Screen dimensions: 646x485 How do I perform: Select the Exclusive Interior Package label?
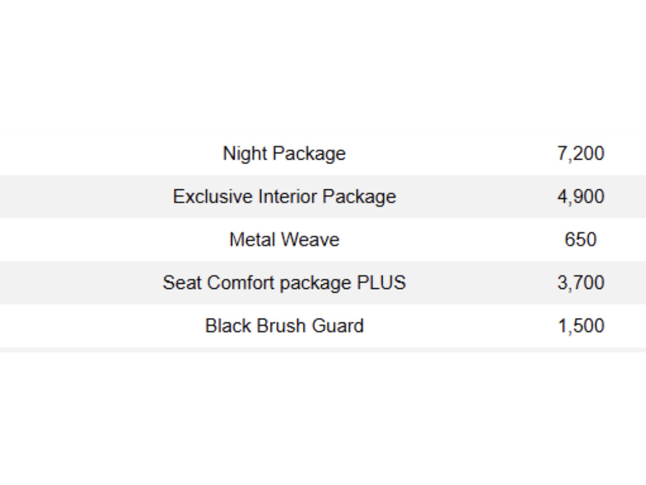pyautogui.click(x=284, y=196)
